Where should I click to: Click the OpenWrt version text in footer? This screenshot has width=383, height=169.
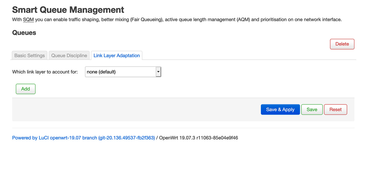[x=198, y=138]
